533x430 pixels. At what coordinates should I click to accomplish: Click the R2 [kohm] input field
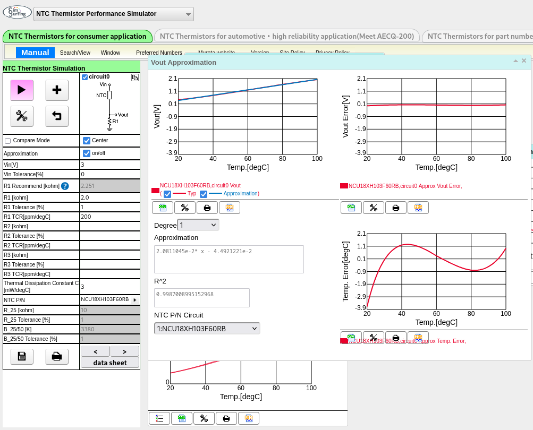(110, 226)
